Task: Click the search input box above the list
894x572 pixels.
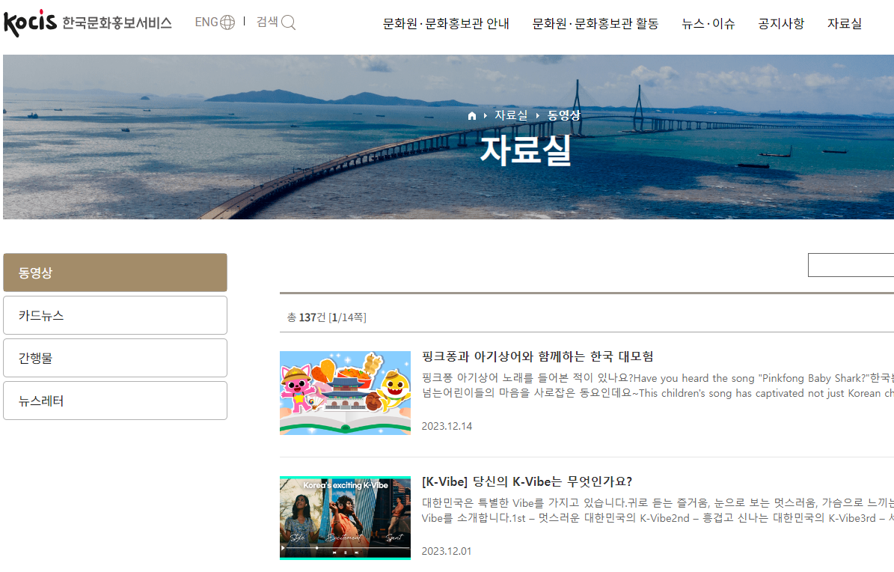Action: click(x=853, y=264)
